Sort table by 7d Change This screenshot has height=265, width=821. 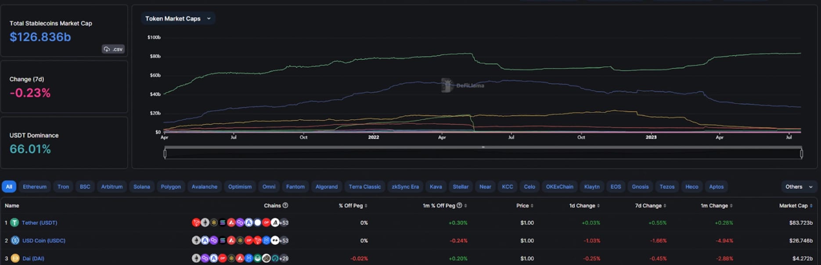coord(651,205)
